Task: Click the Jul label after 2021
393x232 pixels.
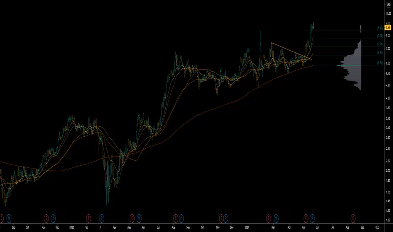Action: click(x=333, y=227)
